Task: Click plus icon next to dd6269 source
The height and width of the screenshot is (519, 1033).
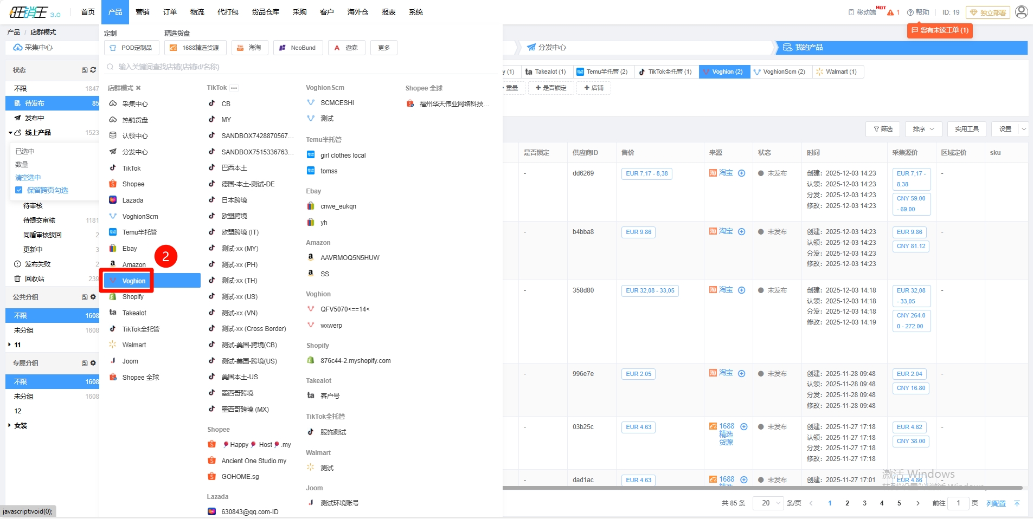Action: (x=741, y=173)
